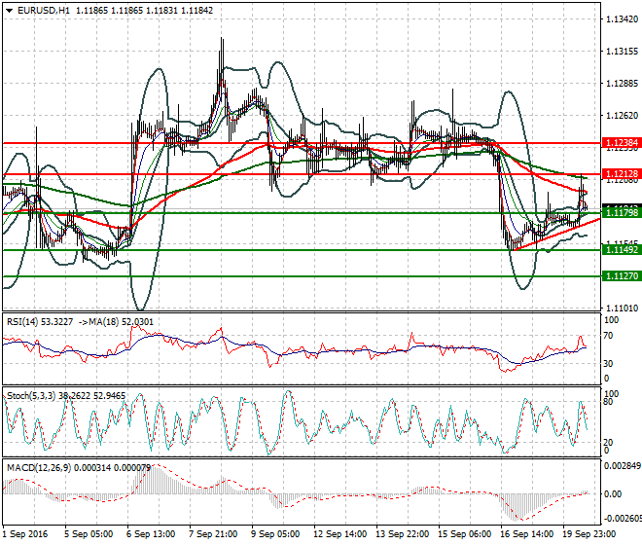Screen dimensions: 642x545
Task: Click the 13 Sep 22:00 time axis label
Action: pos(402,534)
